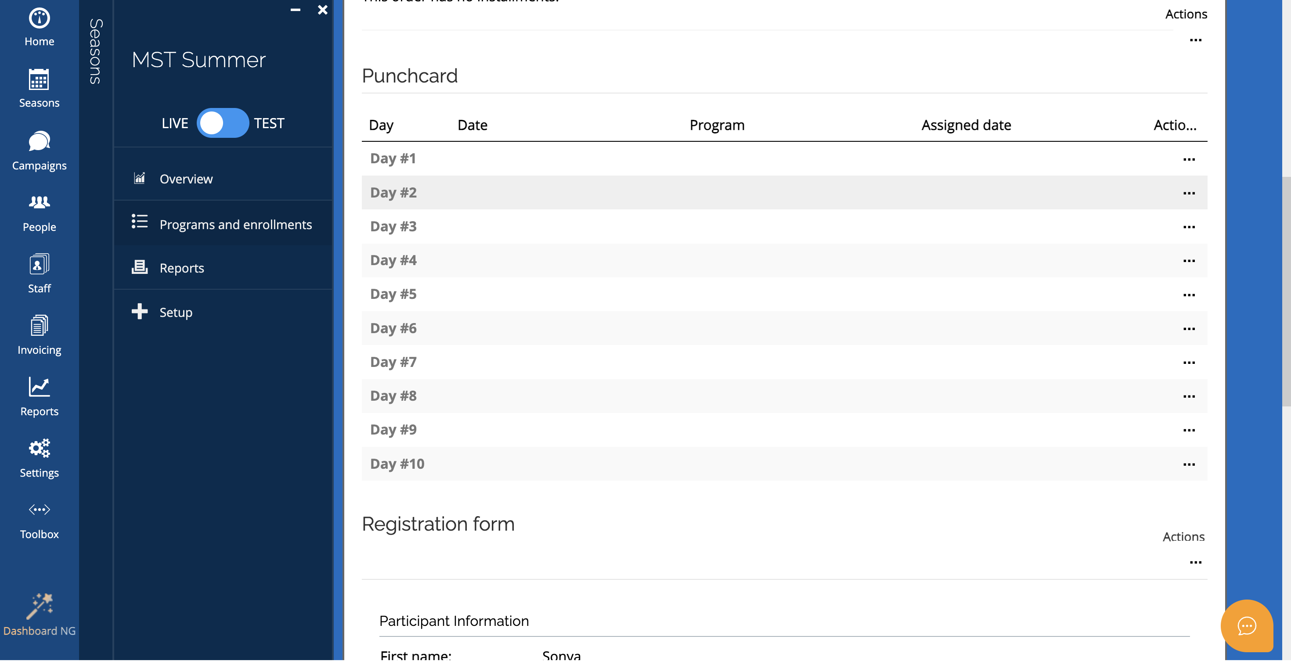Open Seasons calendar icon in sidebar
The width and height of the screenshot is (1291, 661).
[x=39, y=80]
